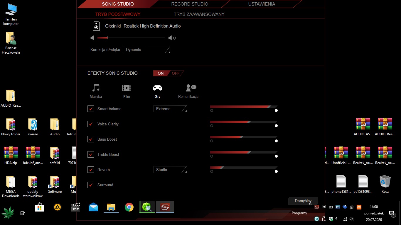Adjust the speaker master volume slider
Image resolution: width=401 pixels, height=225 pixels.
click(131, 38)
